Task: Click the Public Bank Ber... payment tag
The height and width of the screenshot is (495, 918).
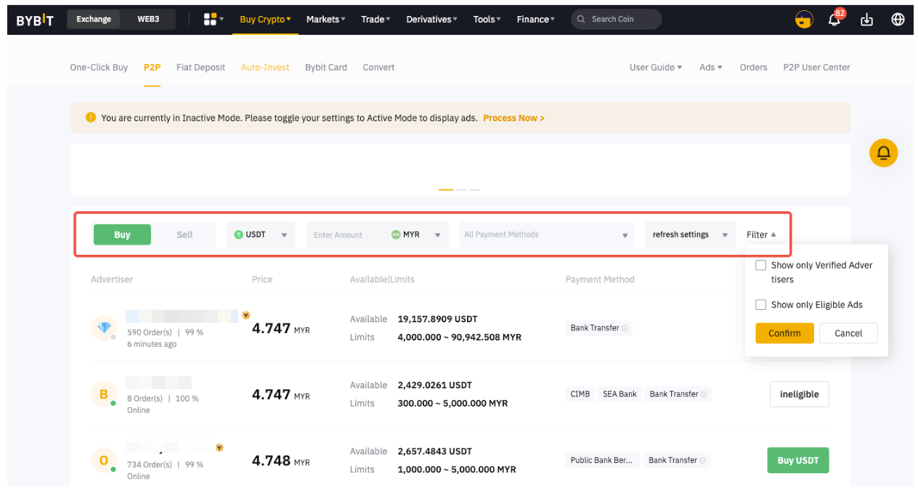Action: click(603, 460)
